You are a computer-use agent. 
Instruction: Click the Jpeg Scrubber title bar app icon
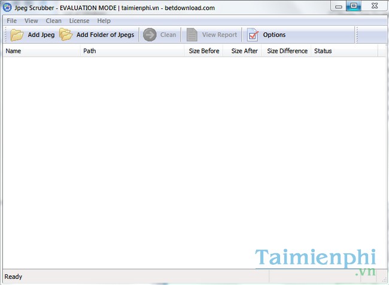pos(6,7)
